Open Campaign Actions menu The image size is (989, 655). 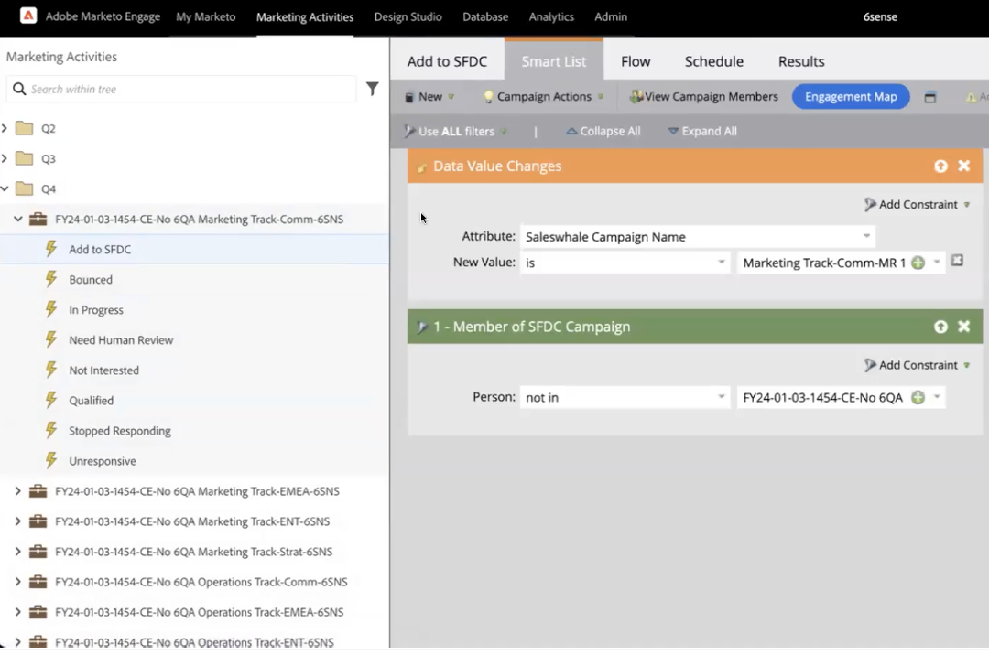click(543, 97)
